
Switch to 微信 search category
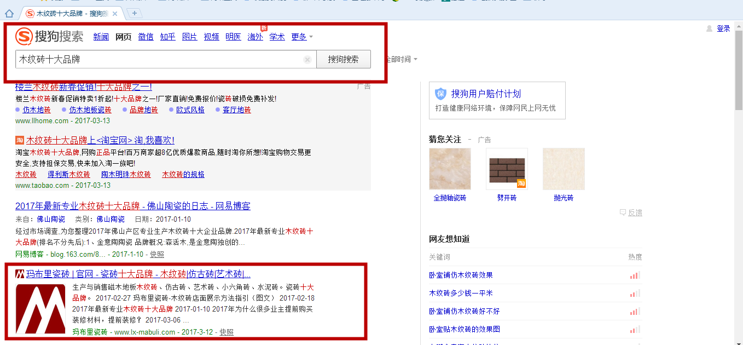click(146, 37)
